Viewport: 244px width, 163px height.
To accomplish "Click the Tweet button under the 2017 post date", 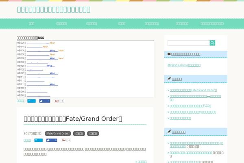I will click(x=39, y=140).
